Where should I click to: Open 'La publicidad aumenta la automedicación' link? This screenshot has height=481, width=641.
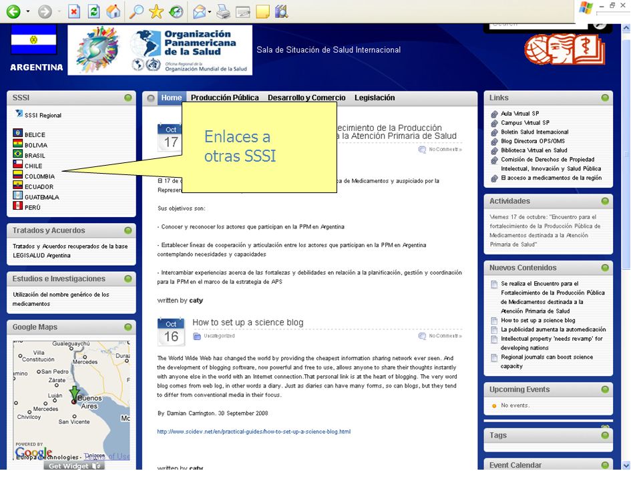click(x=554, y=329)
